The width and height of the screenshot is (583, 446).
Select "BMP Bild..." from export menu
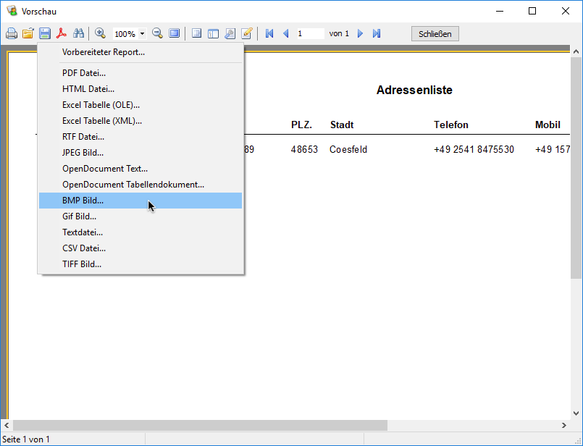click(x=83, y=201)
